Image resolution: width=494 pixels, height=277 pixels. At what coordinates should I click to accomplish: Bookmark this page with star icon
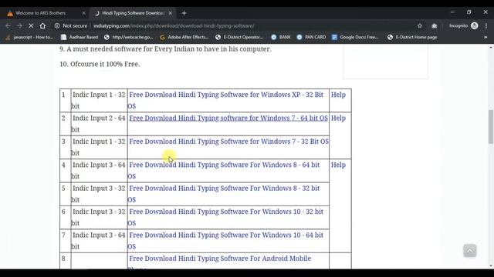coord(420,25)
